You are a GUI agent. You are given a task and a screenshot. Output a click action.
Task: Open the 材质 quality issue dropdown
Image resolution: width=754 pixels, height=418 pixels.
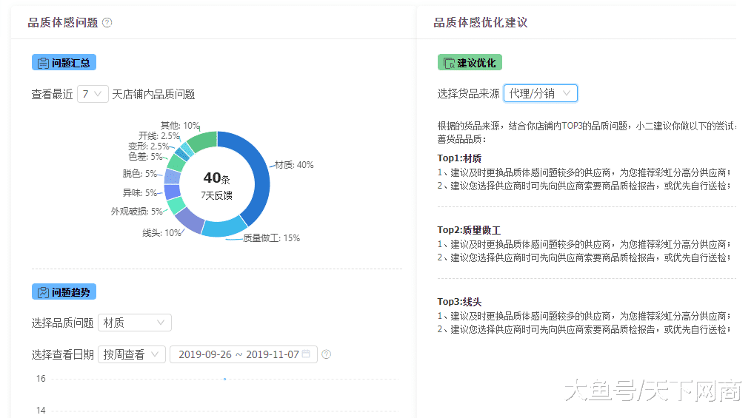(x=134, y=323)
